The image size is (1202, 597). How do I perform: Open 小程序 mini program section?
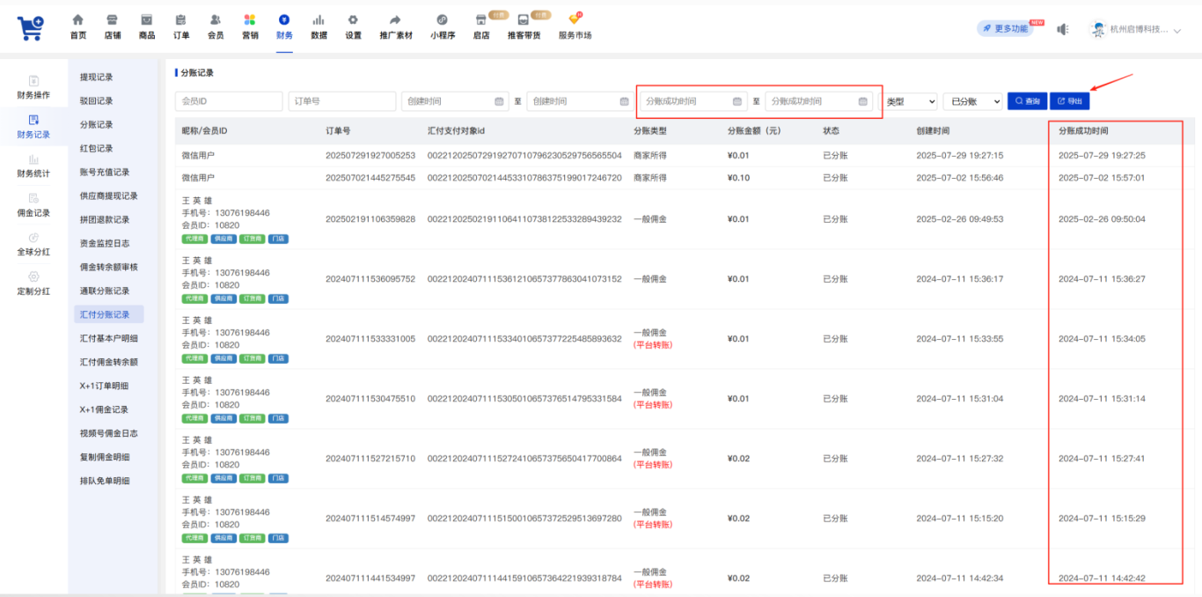[443, 27]
